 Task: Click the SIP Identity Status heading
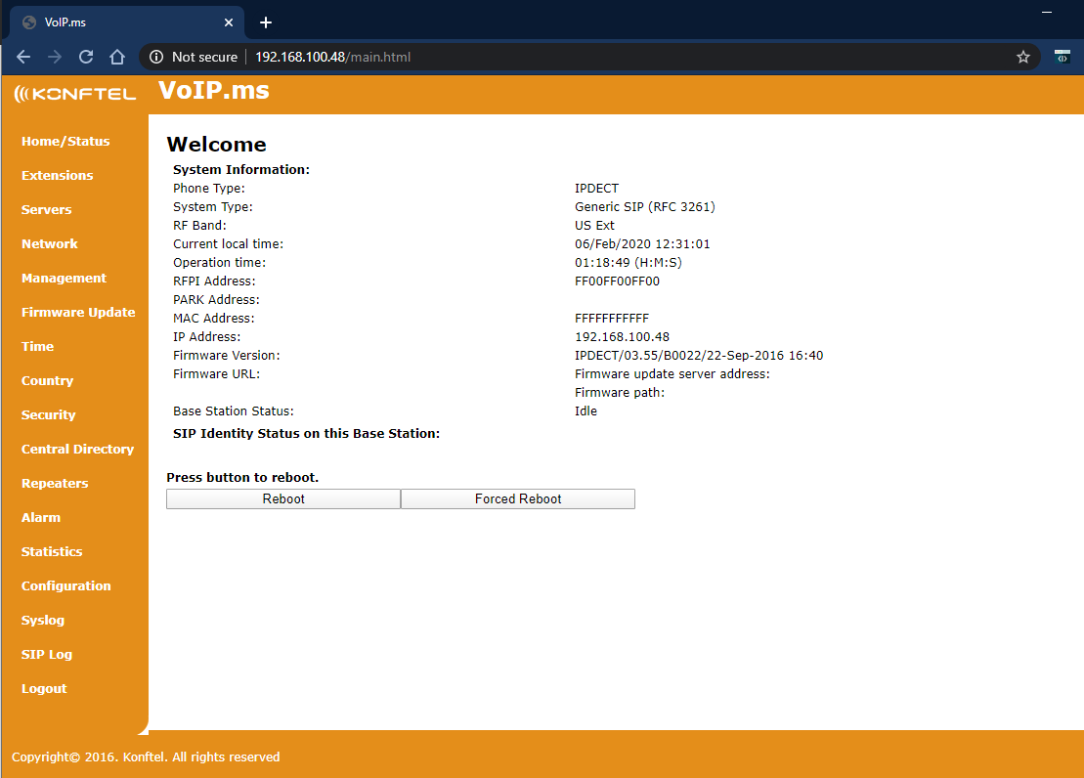click(306, 434)
